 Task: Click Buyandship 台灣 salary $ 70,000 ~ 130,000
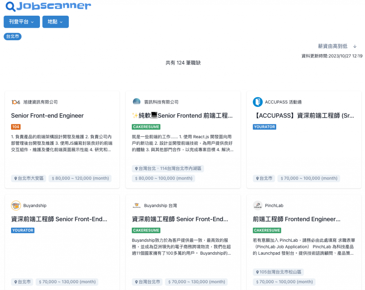pos(196,282)
